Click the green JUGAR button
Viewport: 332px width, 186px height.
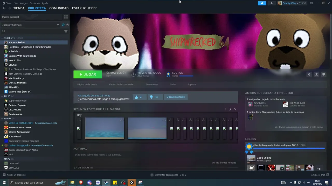point(88,74)
